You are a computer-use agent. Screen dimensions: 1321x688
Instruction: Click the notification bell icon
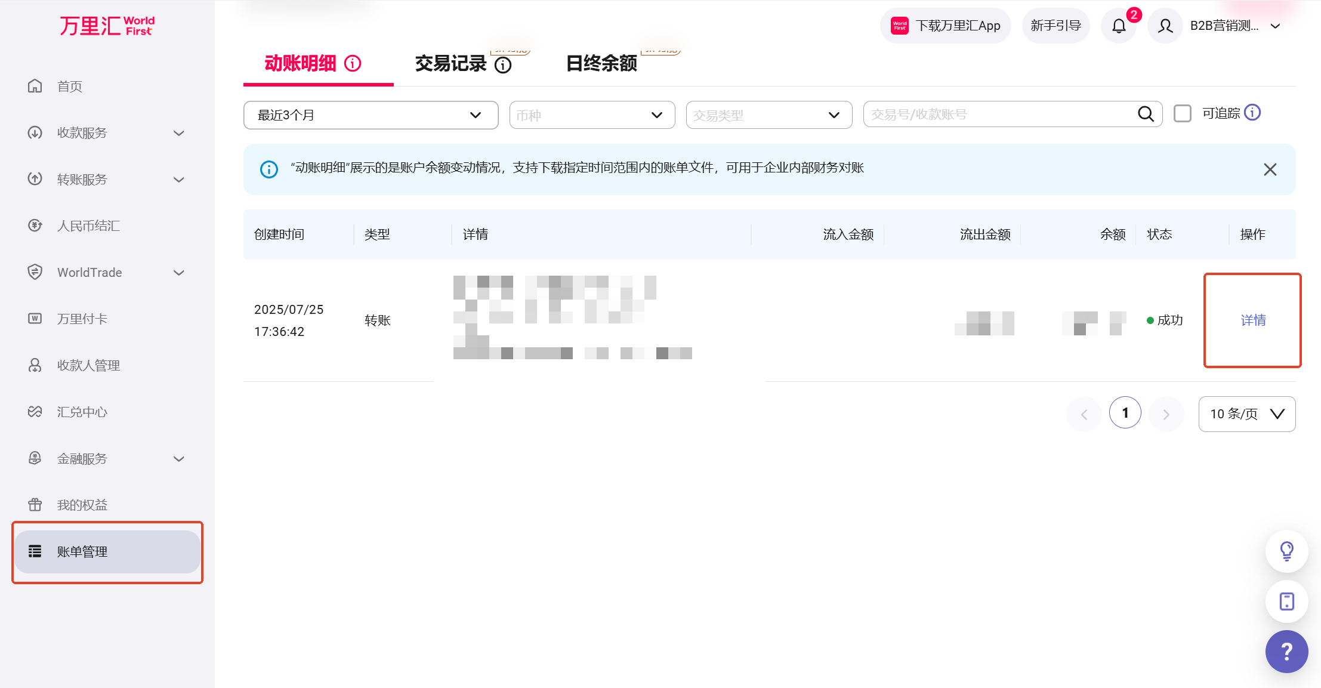tap(1119, 26)
